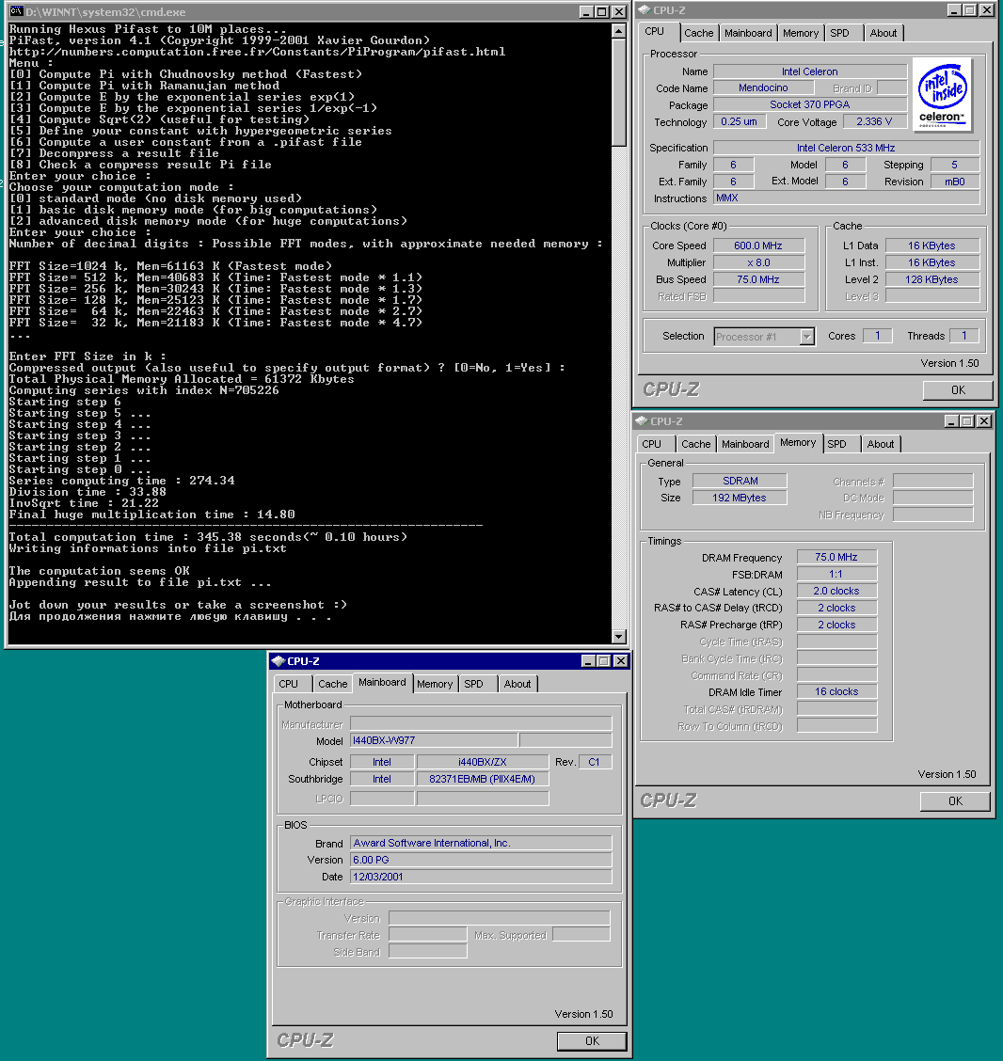Screen dimensions: 1003x1061
Task: Switch to Cache tab in processor CPU-Z window
Action: coord(698,33)
